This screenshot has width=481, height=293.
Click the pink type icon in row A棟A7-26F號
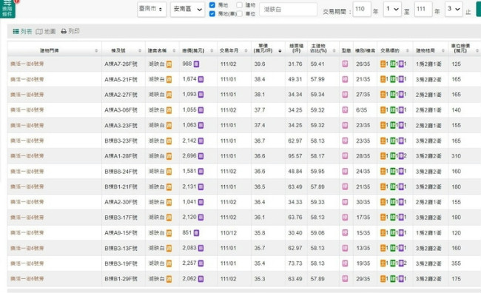pos(345,64)
